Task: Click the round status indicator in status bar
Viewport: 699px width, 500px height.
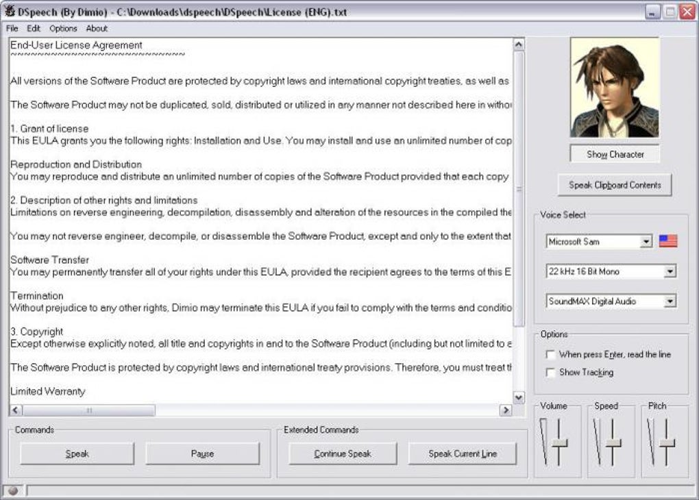Action: [x=13, y=490]
